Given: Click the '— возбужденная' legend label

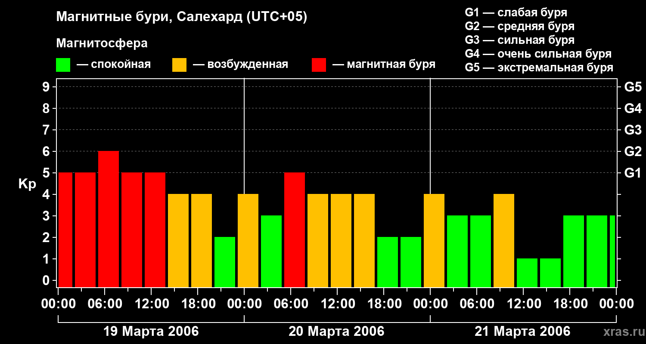Looking at the screenshot, I should click(x=241, y=64).
